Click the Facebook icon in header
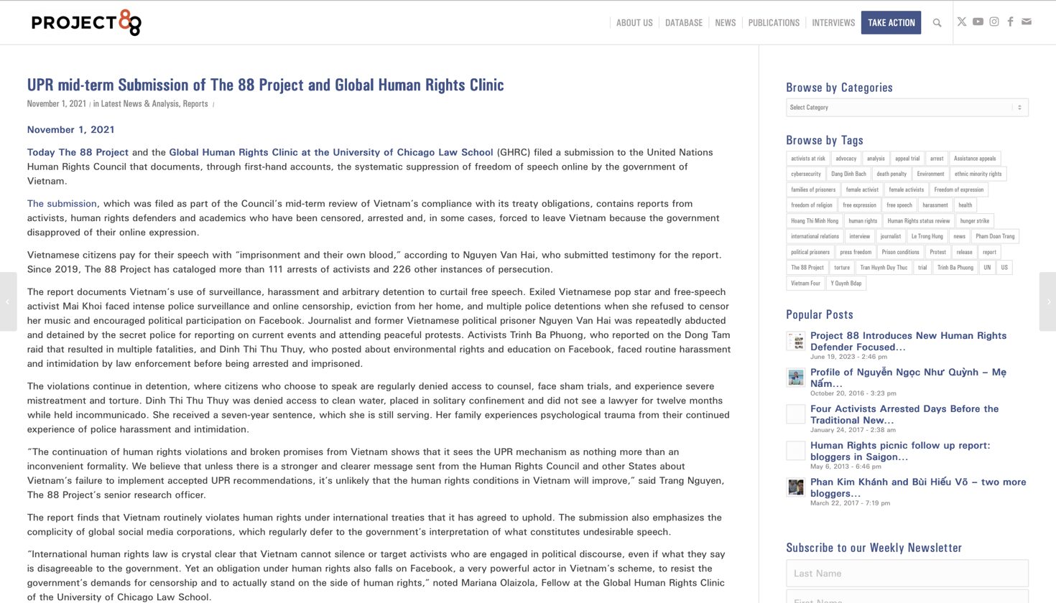This screenshot has width=1056, height=603. [x=1010, y=22]
